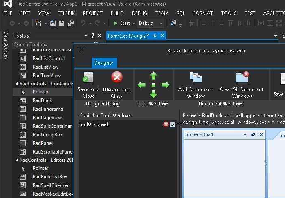The height and width of the screenshot is (198, 285).
Task: Delete toolWindow1 using its red X icon
Action: pyautogui.click(x=166, y=125)
